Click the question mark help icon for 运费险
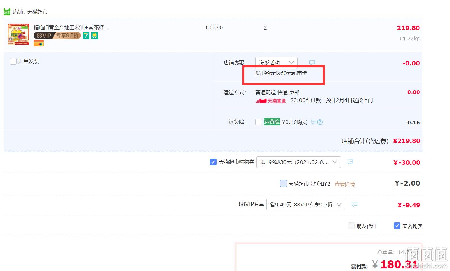Screen dimensions: 450x271 tap(320, 122)
